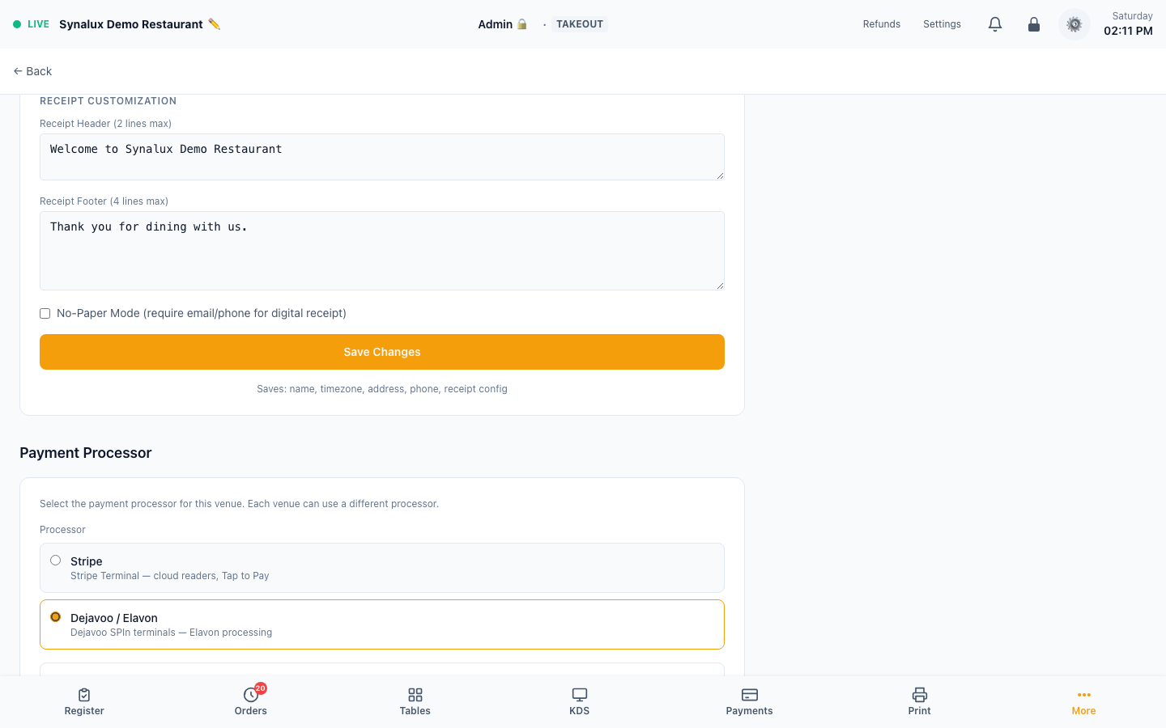This screenshot has width=1166, height=728.
Task: Open the Register tab icon
Action: coord(84,695)
